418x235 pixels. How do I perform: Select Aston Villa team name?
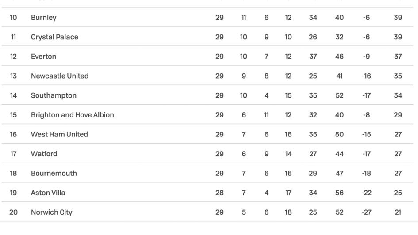[x=48, y=193]
